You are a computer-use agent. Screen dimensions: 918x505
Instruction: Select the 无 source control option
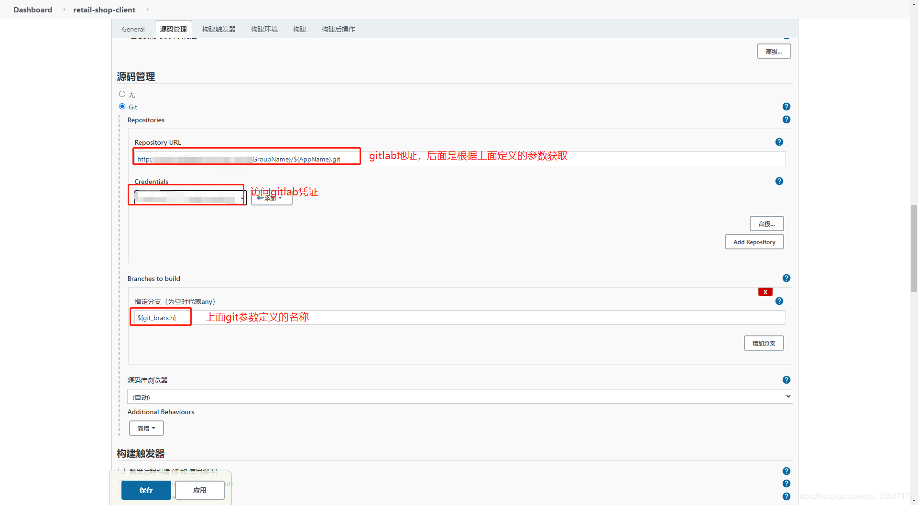(x=122, y=94)
